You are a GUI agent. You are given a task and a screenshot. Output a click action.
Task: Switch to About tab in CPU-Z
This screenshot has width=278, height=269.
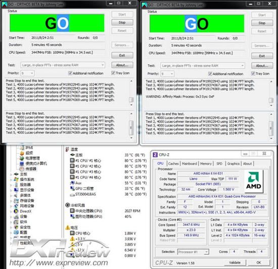pyautogui.click(x=247, y=164)
